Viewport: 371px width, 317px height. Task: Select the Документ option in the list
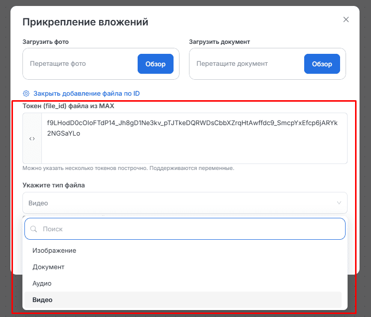[48, 267]
